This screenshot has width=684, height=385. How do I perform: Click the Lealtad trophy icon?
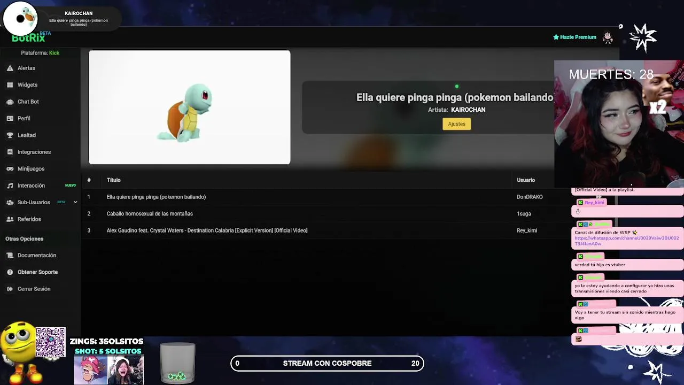coord(10,135)
